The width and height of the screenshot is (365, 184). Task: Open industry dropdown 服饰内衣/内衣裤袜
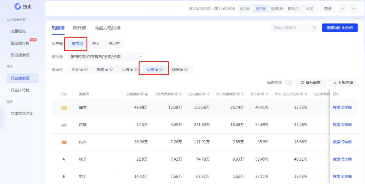point(106,56)
